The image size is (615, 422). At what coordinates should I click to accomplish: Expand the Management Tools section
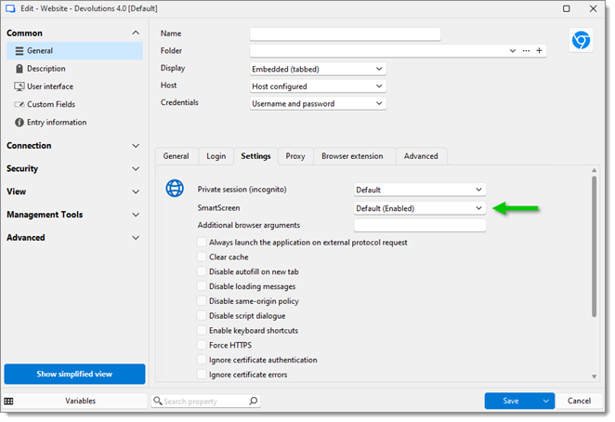136,215
